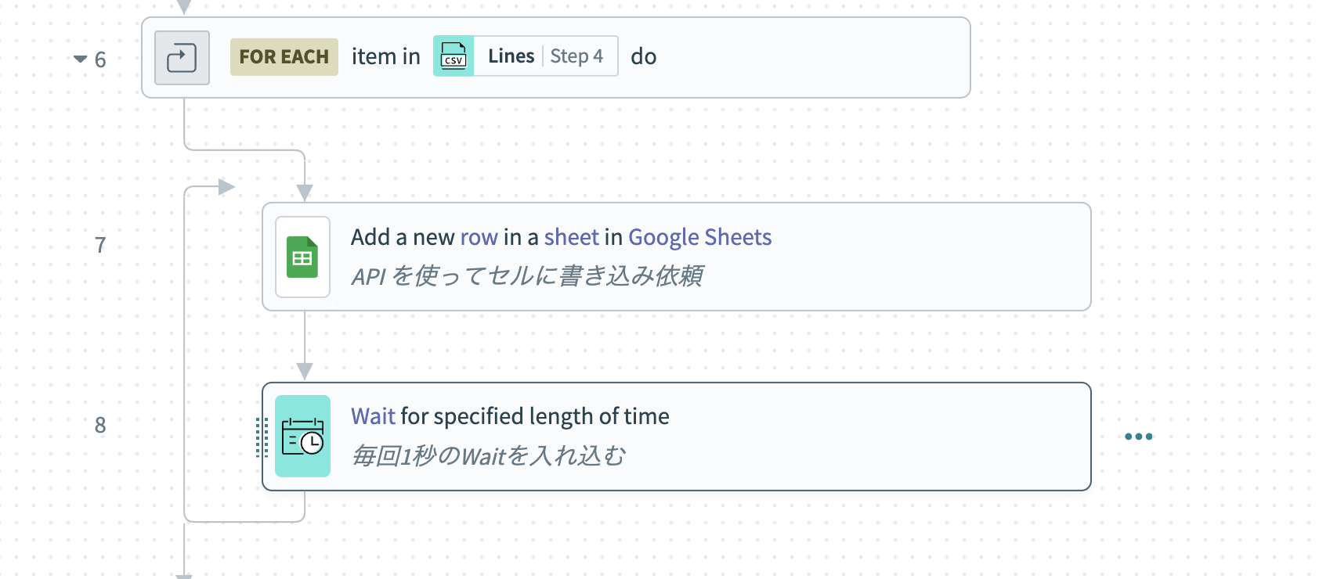This screenshot has width=1319, height=579.
Task: Click the Google Sheets link text
Action: click(699, 237)
